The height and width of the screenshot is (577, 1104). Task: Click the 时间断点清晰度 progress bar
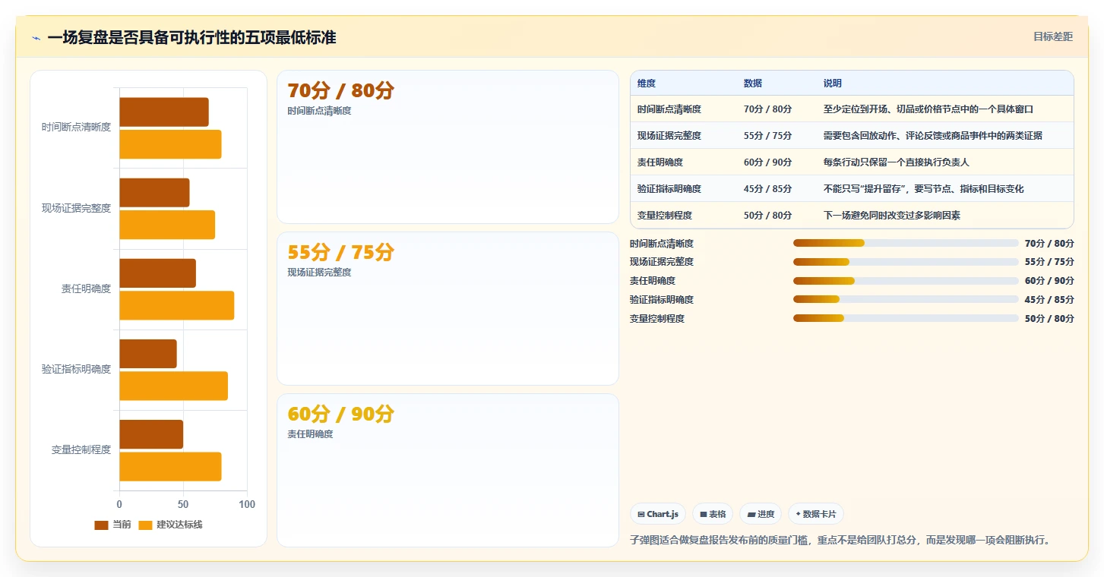point(906,243)
